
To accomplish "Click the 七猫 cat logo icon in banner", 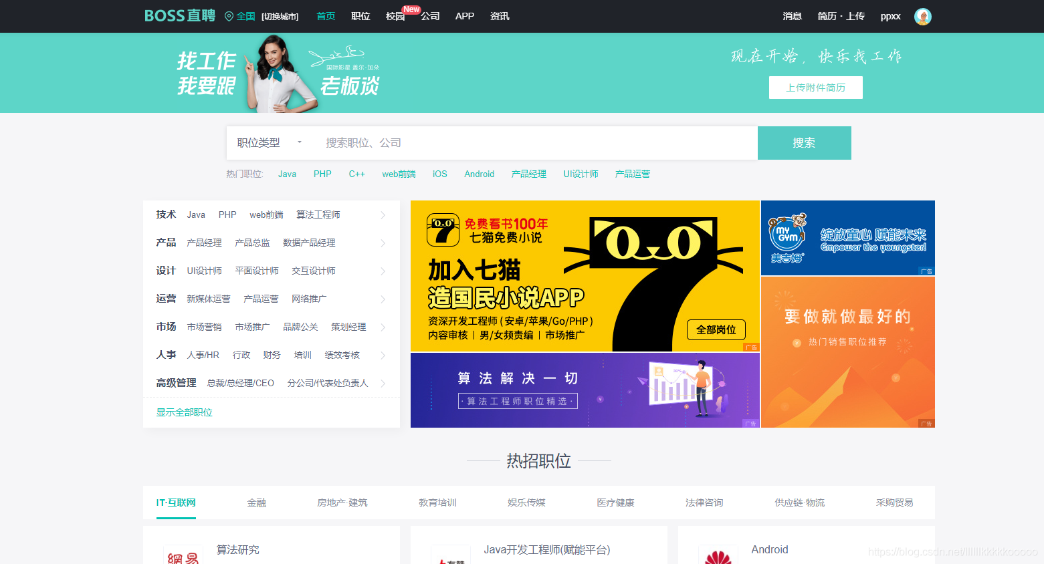I will (443, 230).
